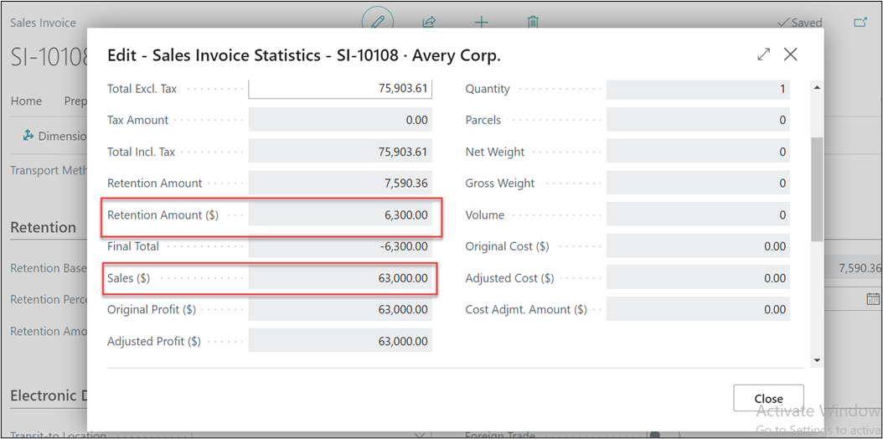The height and width of the screenshot is (439, 883).
Task: Open the calendar date picker icon
Action: point(872,299)
